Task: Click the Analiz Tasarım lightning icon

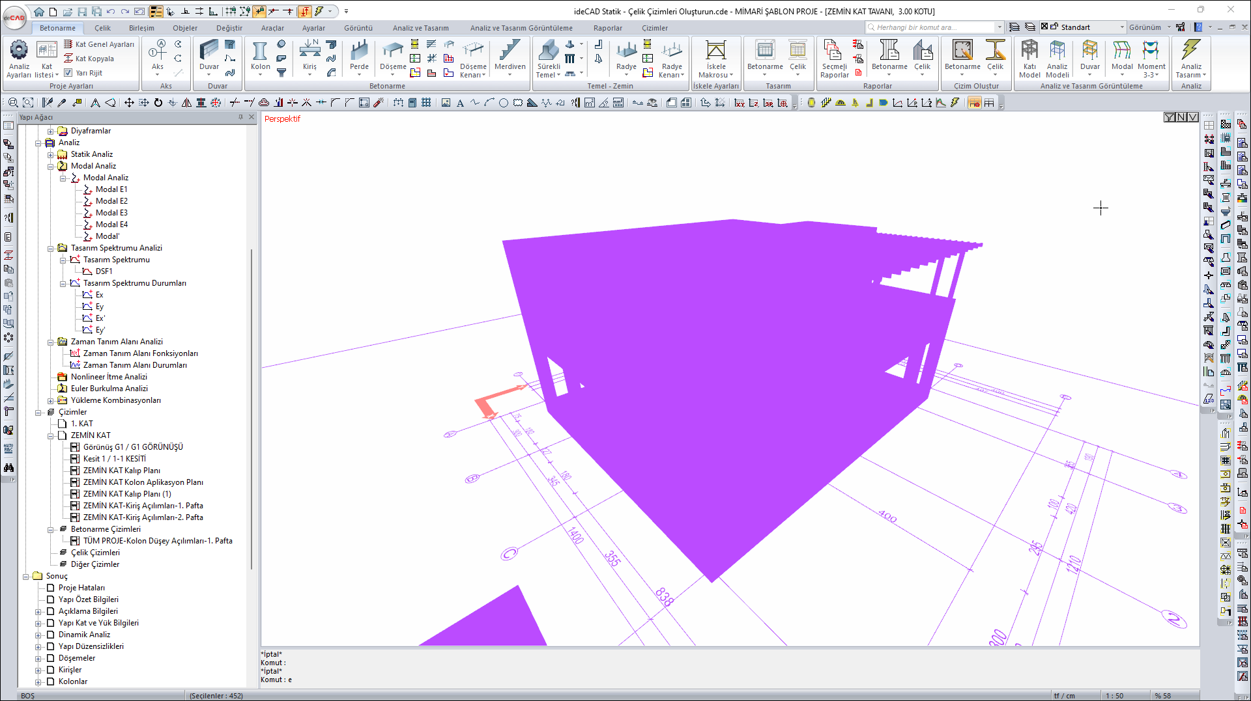Action: 1191,51
